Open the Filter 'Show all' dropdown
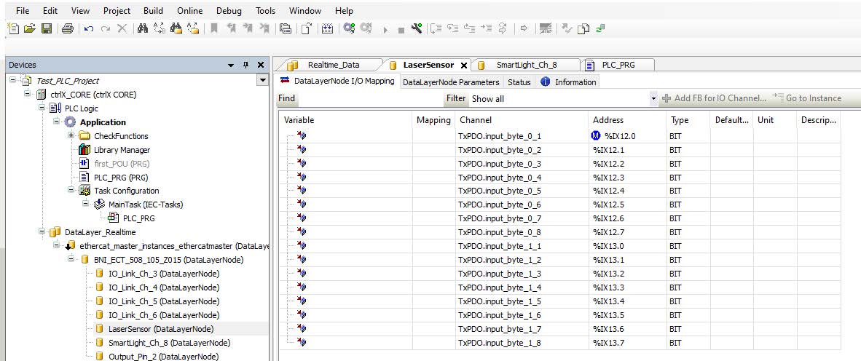This screenshot has width=861, height=361. [653, 98]
